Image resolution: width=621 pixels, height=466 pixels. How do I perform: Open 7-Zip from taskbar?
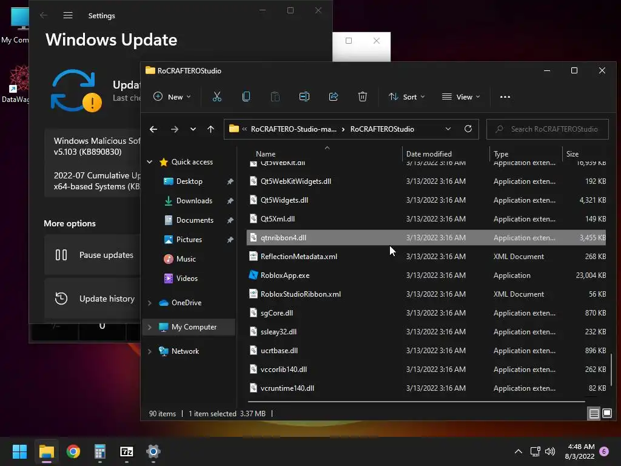point(126,451)
